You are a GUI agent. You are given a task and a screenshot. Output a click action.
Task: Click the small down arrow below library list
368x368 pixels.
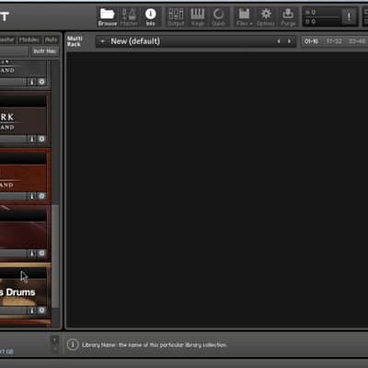(54, 349)
